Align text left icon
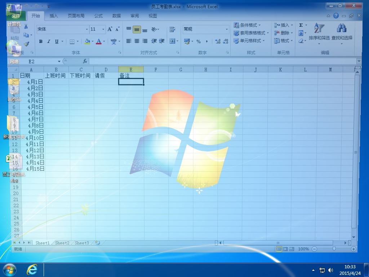This screenshot has height=277, width=369. (129, 41)
